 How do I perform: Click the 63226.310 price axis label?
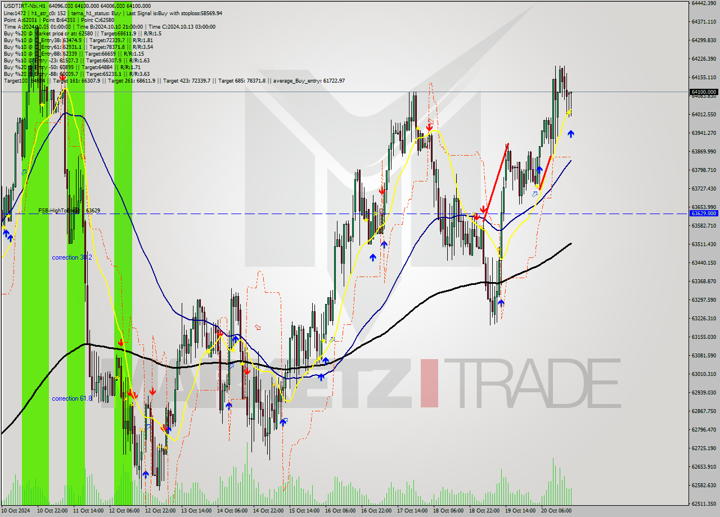pos(704,318)
